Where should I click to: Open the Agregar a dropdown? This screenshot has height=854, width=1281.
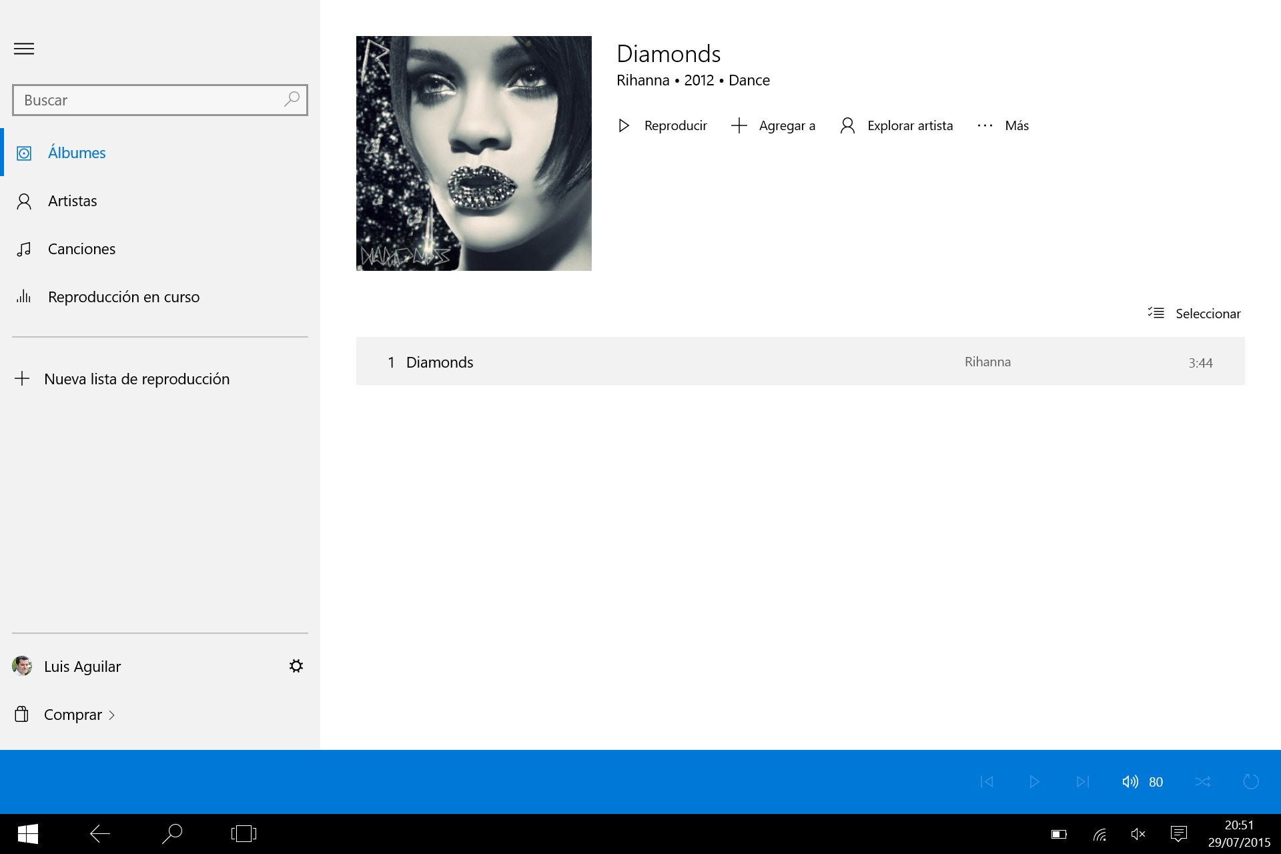[773, 125]
